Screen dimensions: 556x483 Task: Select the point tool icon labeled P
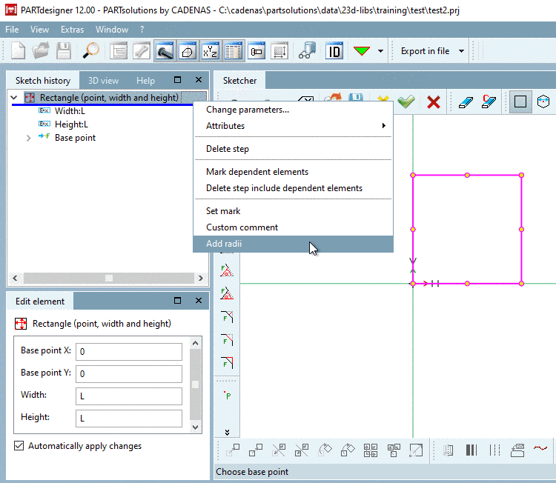(x=227, y=396)
